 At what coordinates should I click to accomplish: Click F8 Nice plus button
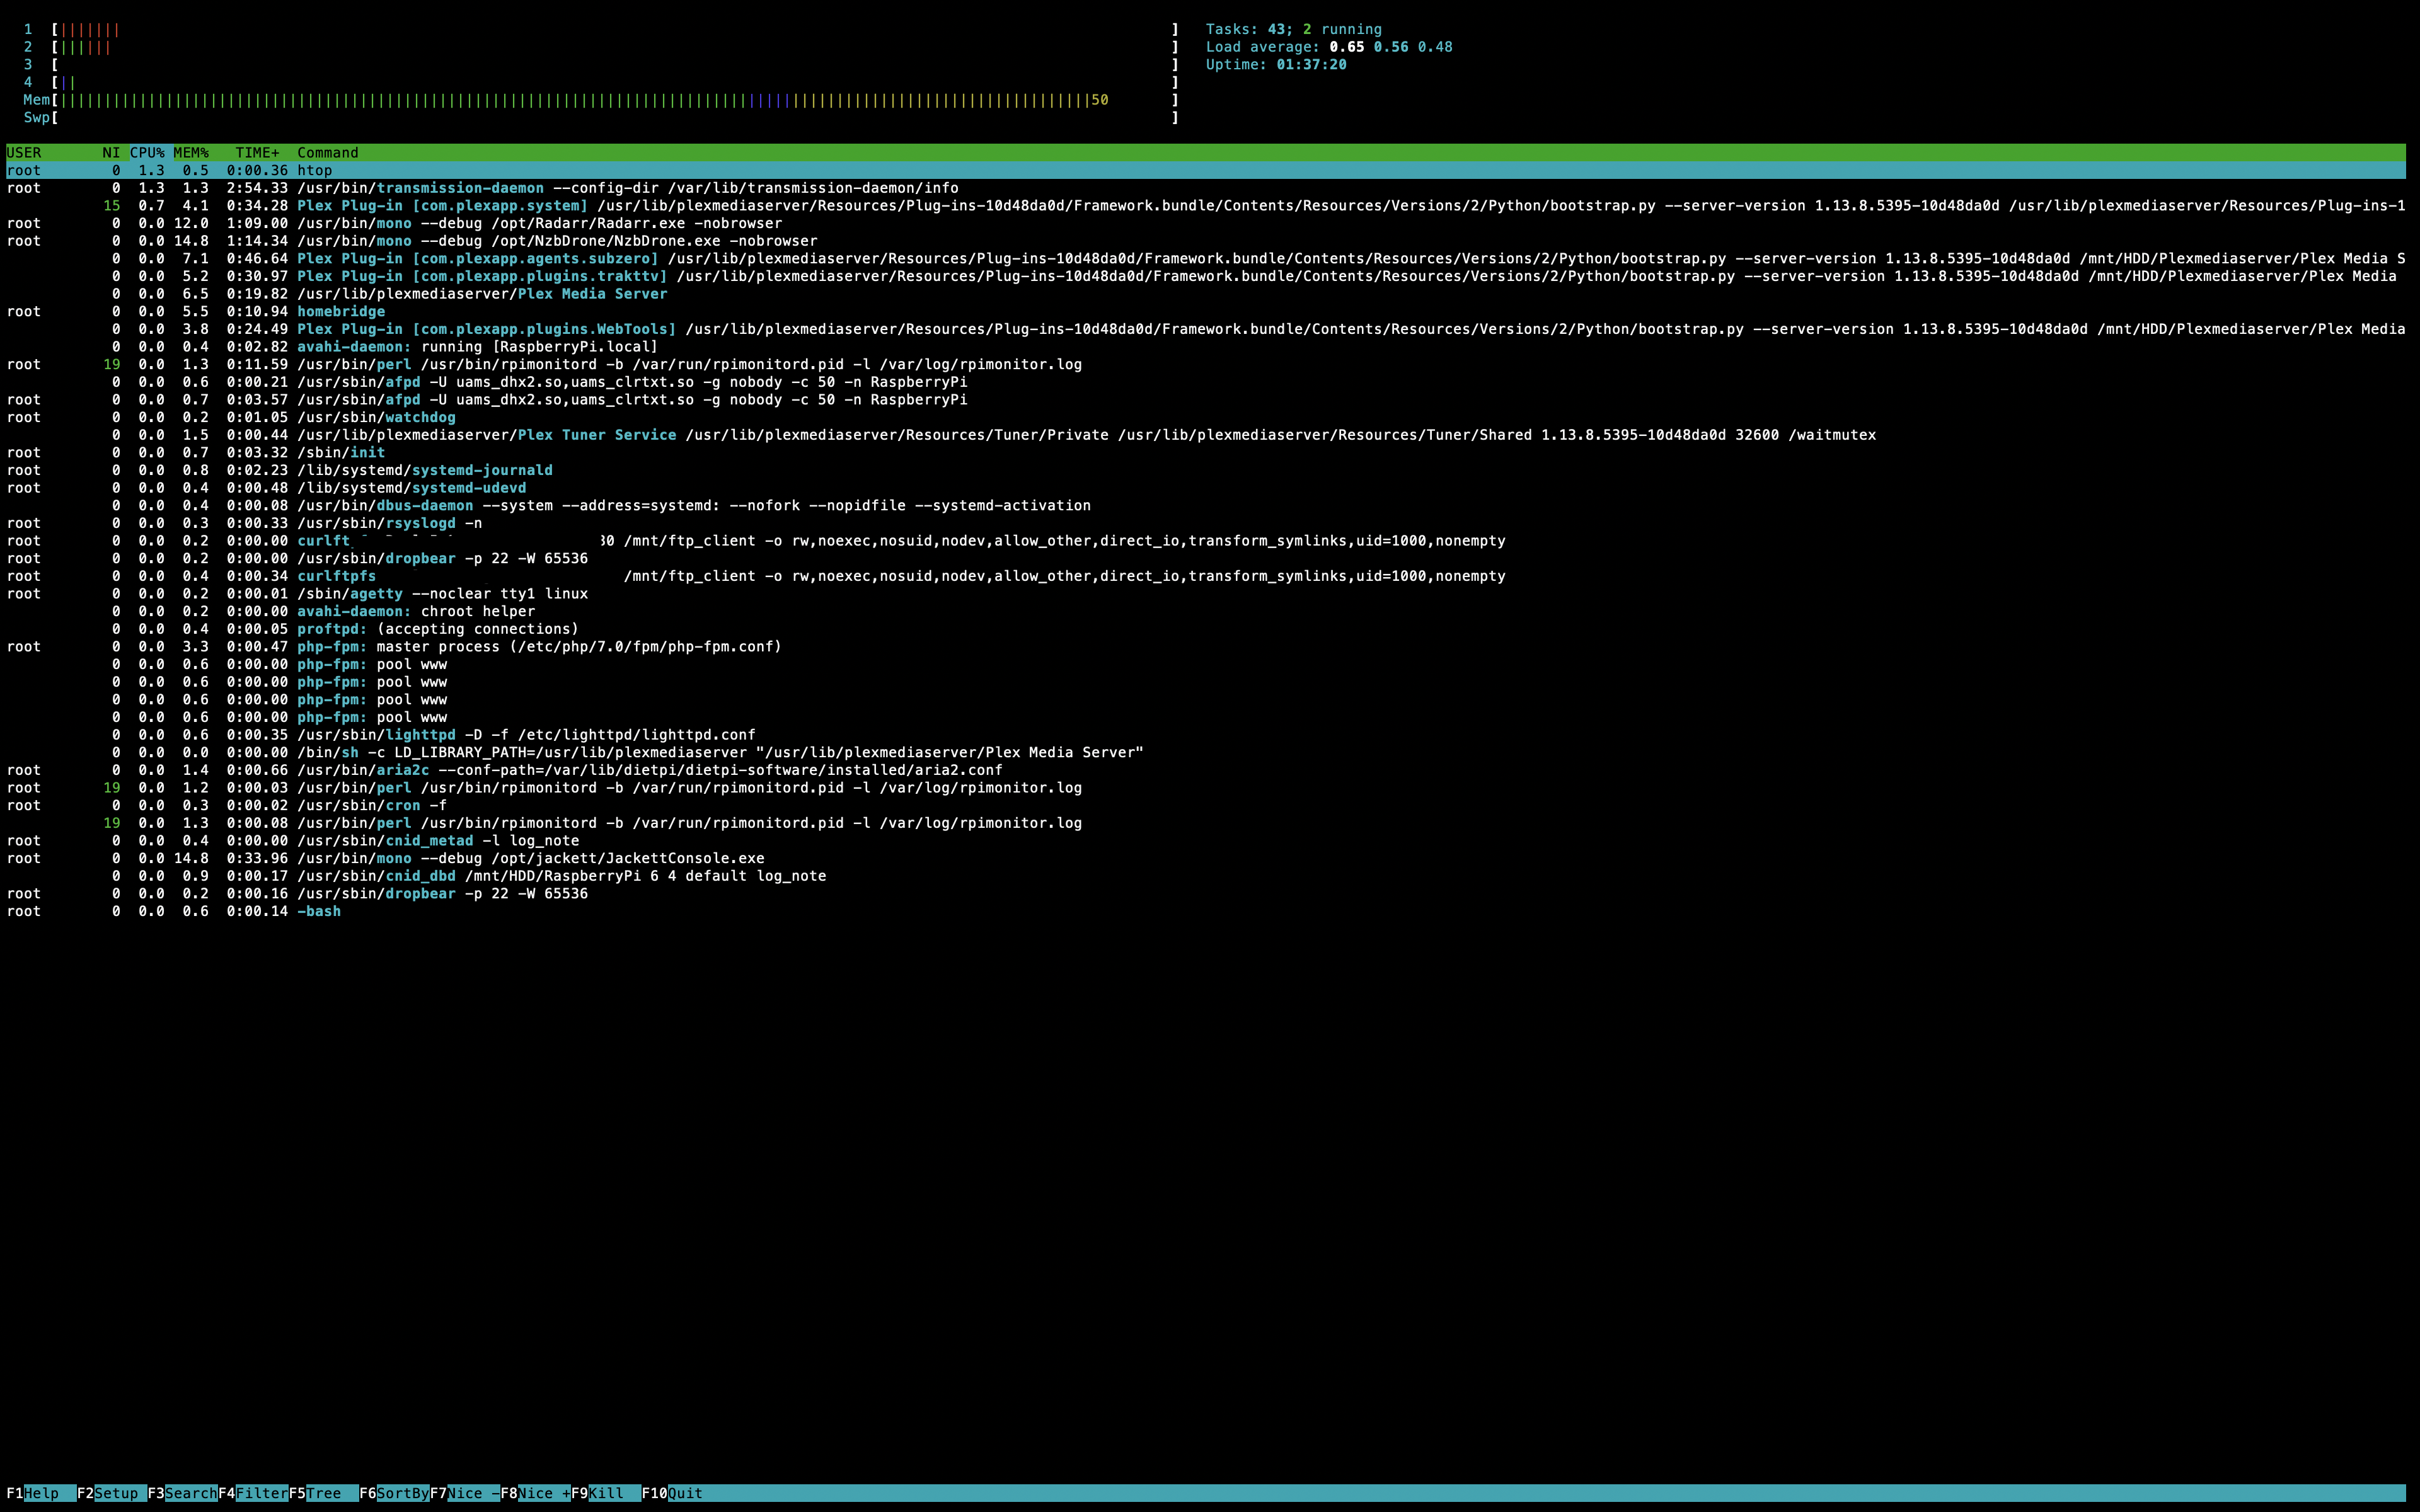[535, 1493]
